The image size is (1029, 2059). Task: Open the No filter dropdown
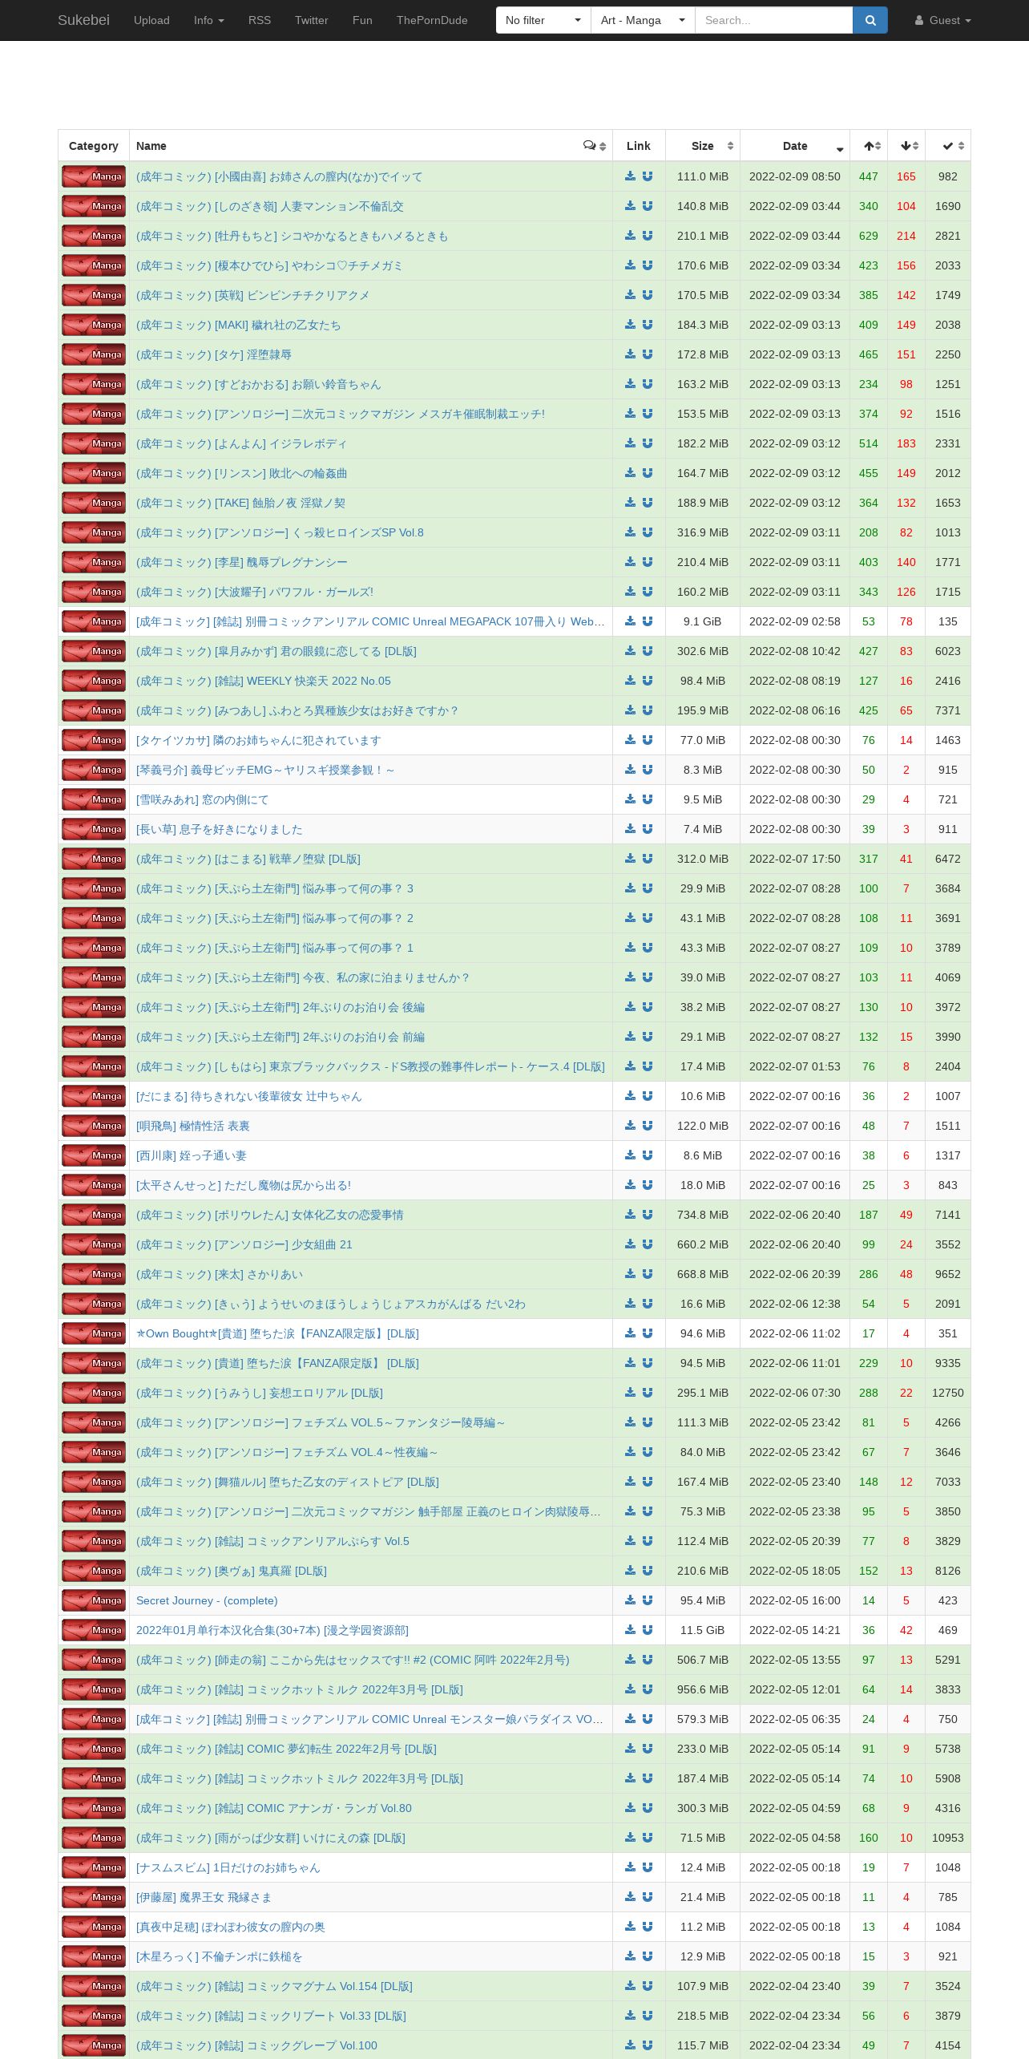pyautogui.click(x=543, y=20)
